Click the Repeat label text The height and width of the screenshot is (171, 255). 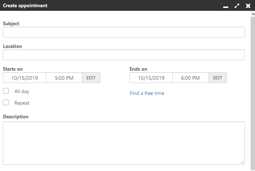click(x=22, y=103)
